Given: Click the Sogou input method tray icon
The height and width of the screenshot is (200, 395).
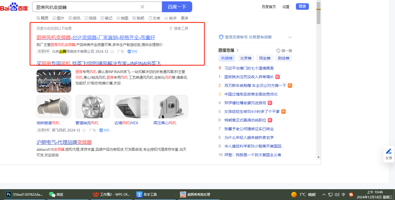Looking at the screenshot, I should 351,195.
